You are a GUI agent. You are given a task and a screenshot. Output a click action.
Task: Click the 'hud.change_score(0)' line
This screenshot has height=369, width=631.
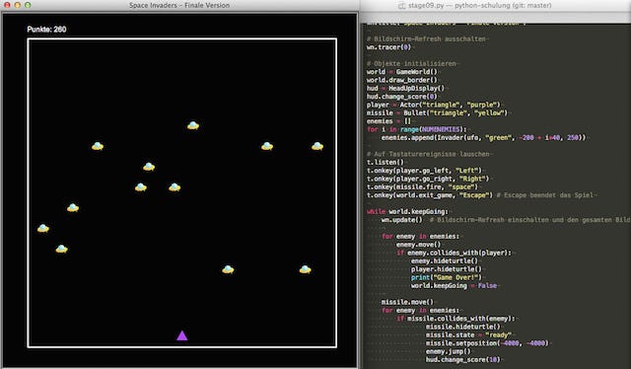pos(401,97)
